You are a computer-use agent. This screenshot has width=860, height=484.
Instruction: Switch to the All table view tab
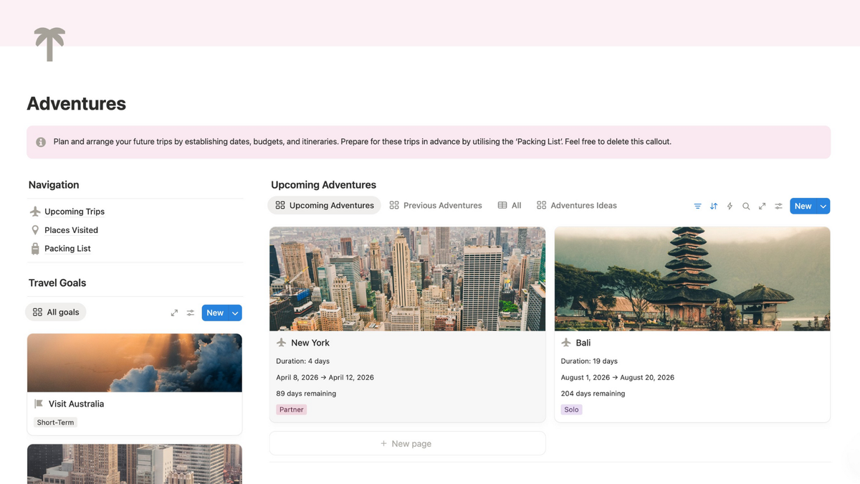tap(510, 206)
